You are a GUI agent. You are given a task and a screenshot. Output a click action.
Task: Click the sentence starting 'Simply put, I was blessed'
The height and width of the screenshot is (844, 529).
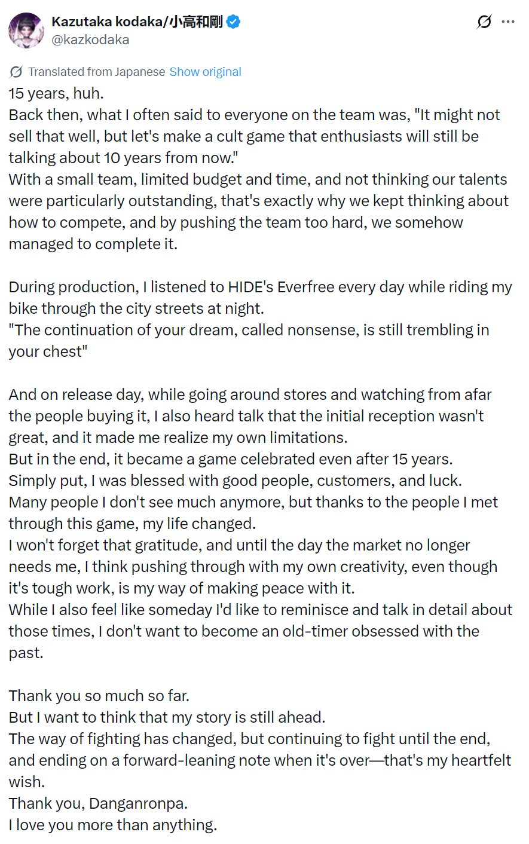coord(235,481)
